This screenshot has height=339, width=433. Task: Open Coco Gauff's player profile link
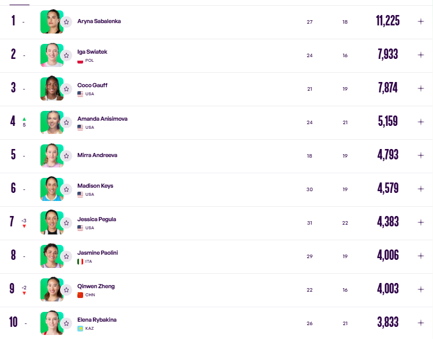coord(92,85)
